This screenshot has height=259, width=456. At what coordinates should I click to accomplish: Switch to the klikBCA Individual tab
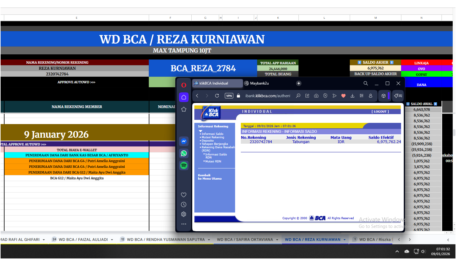218,83
